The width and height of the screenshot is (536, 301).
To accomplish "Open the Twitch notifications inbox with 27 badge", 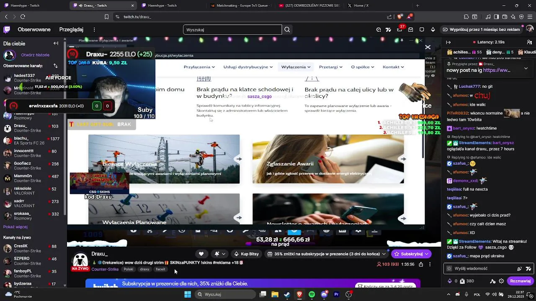I will (399, 30).
